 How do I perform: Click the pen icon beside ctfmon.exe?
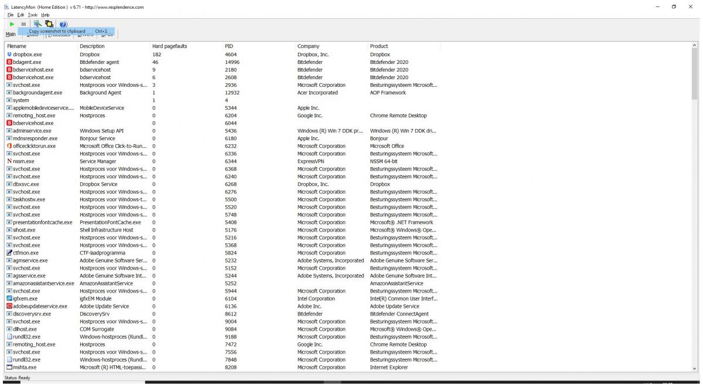click(9, 253)
